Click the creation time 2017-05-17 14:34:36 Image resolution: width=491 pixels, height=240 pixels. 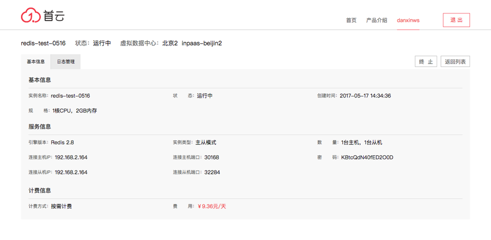click(365, 96)
